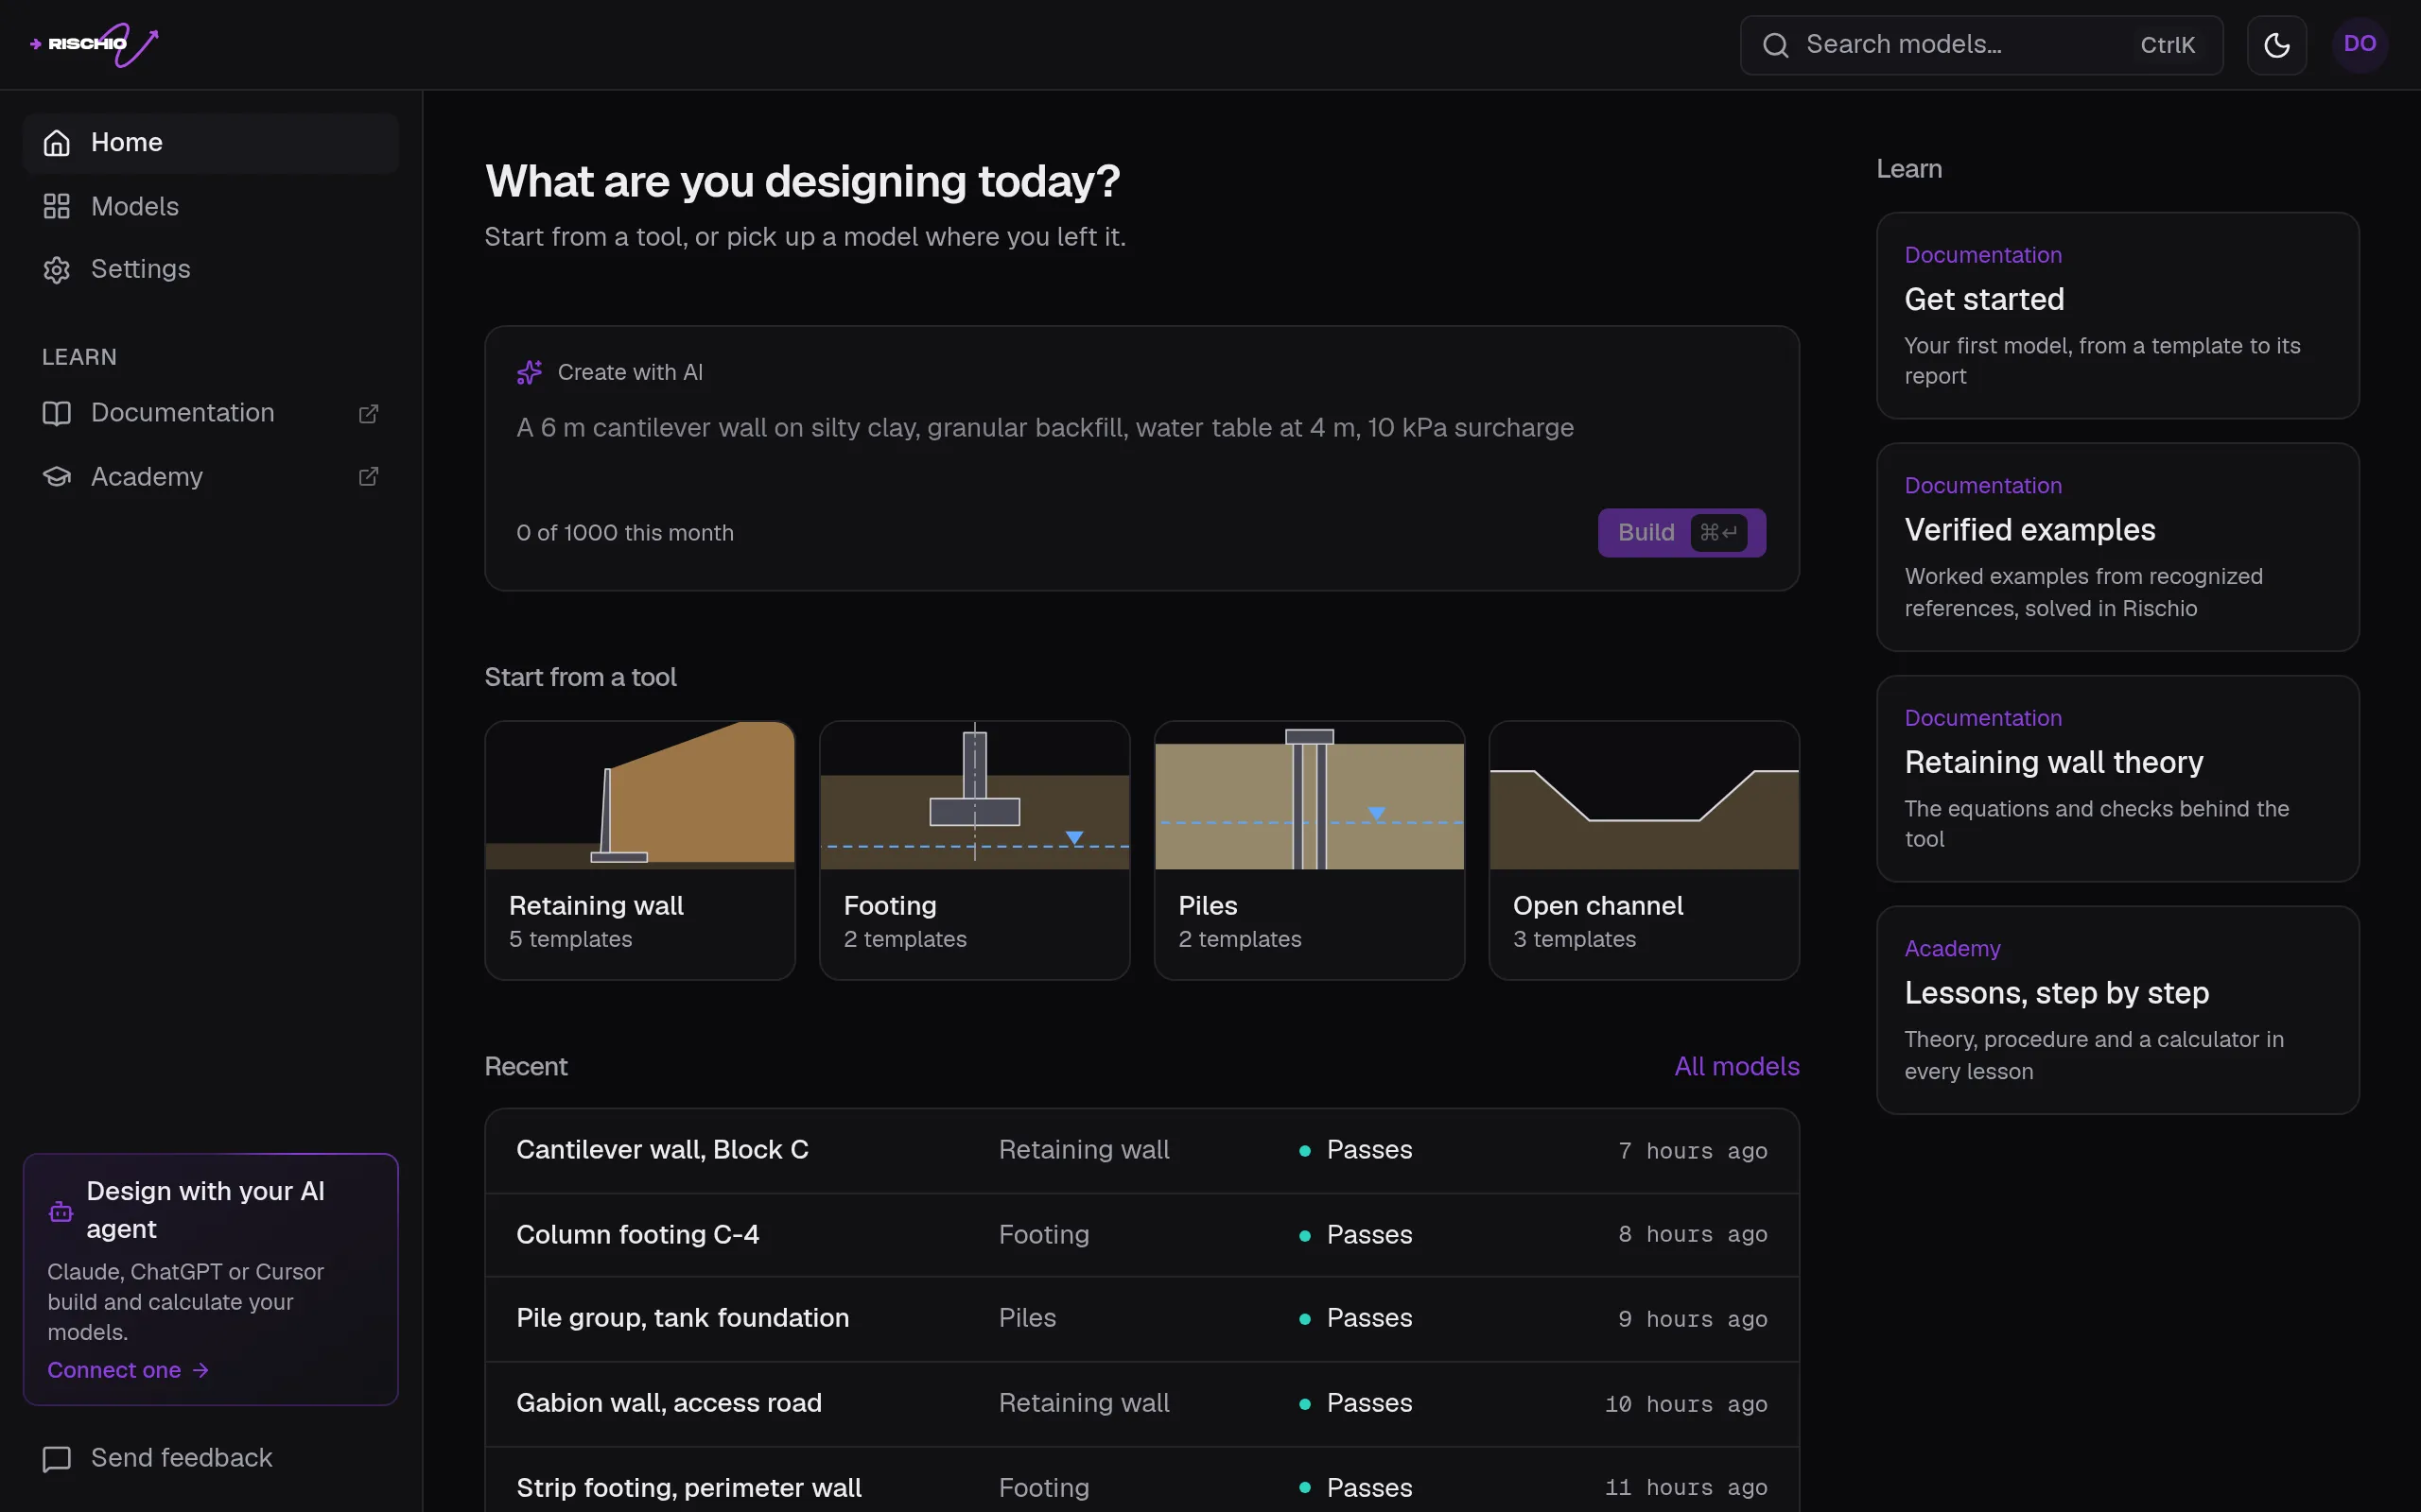The height and width of the screenshot is (1512, 2421).
Task: Open Strip footing, perimeter wall model
Action: tap(1141, 1480)
